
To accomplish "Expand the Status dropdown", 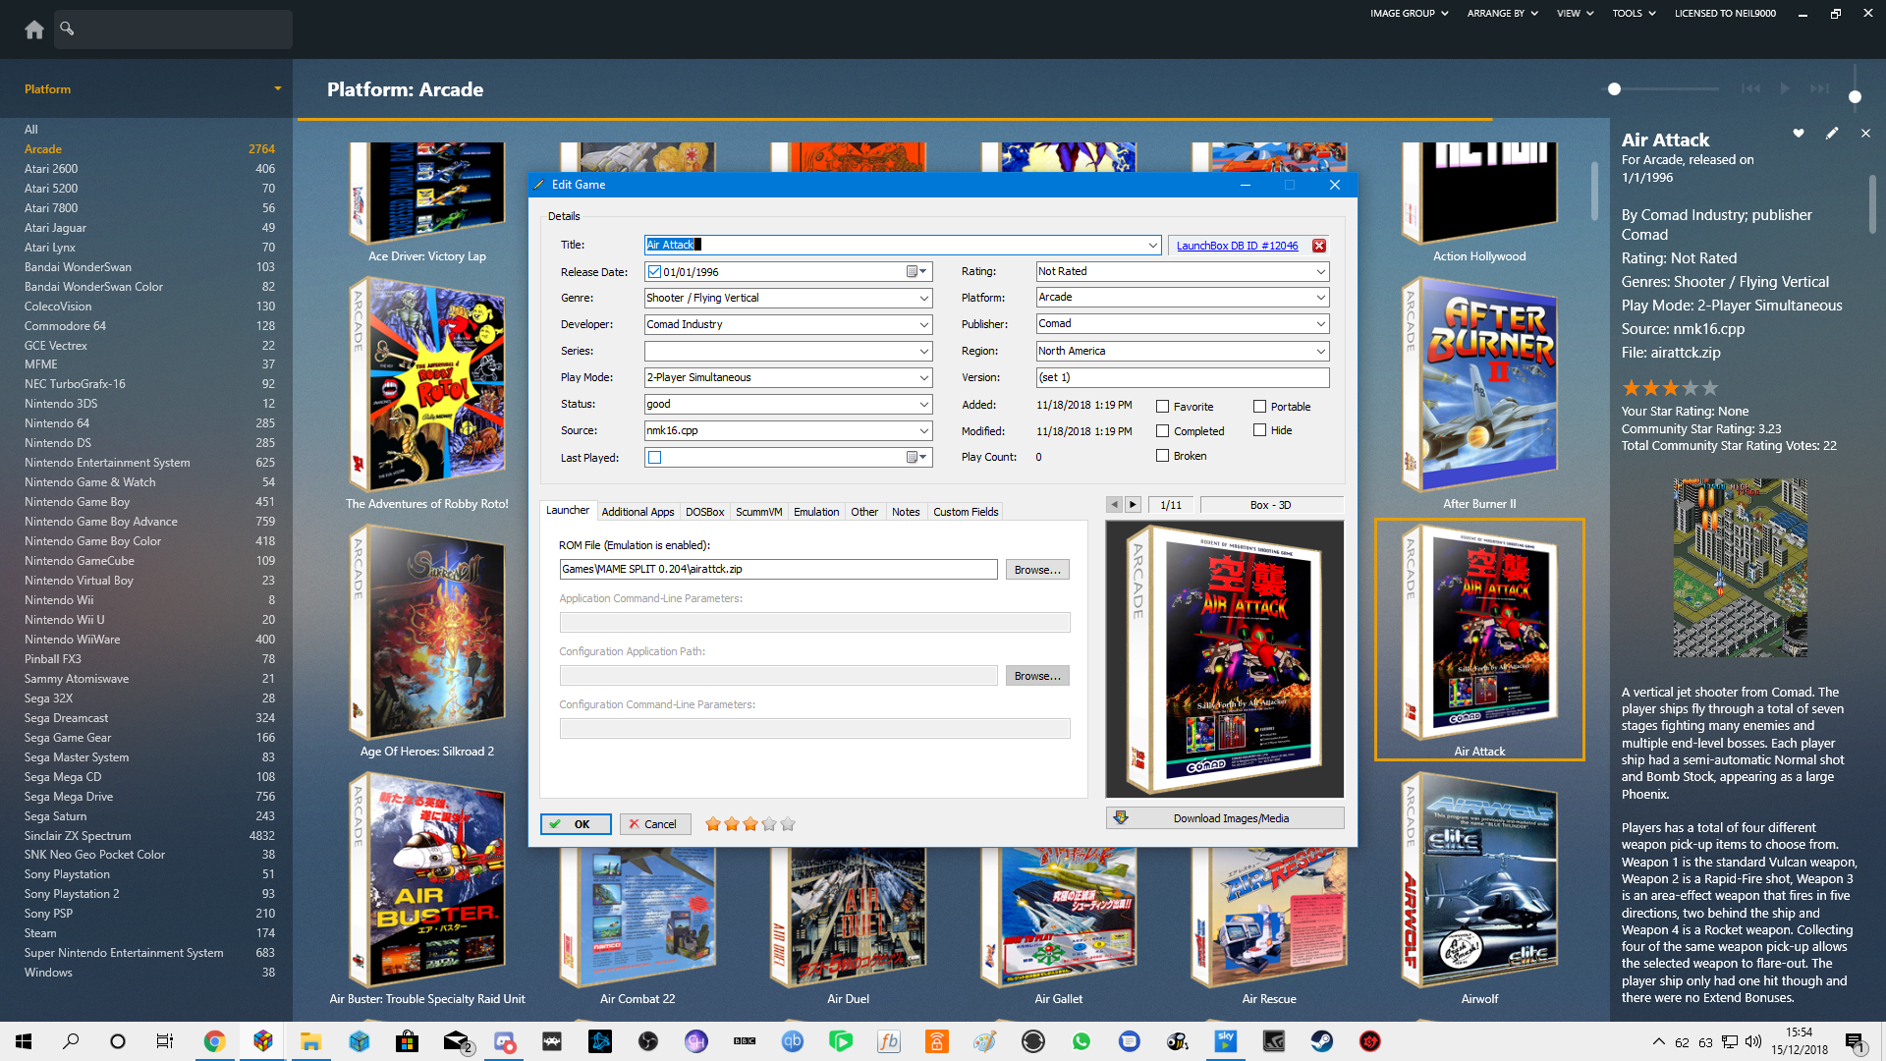I will point(923,404).
